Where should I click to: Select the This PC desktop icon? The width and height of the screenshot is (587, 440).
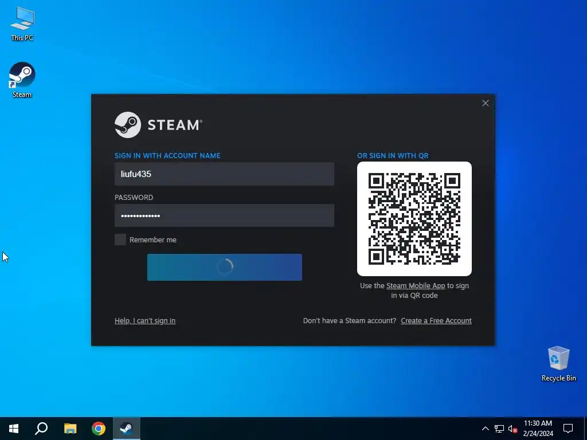click(x=22, y=23)
